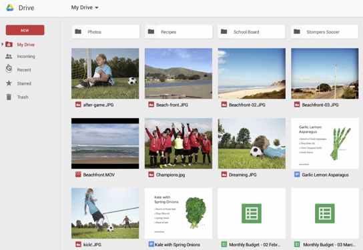Click the Beachfront-03.JPG file name
The height and width of the screenshot is (250, 363).
point(320,105)
